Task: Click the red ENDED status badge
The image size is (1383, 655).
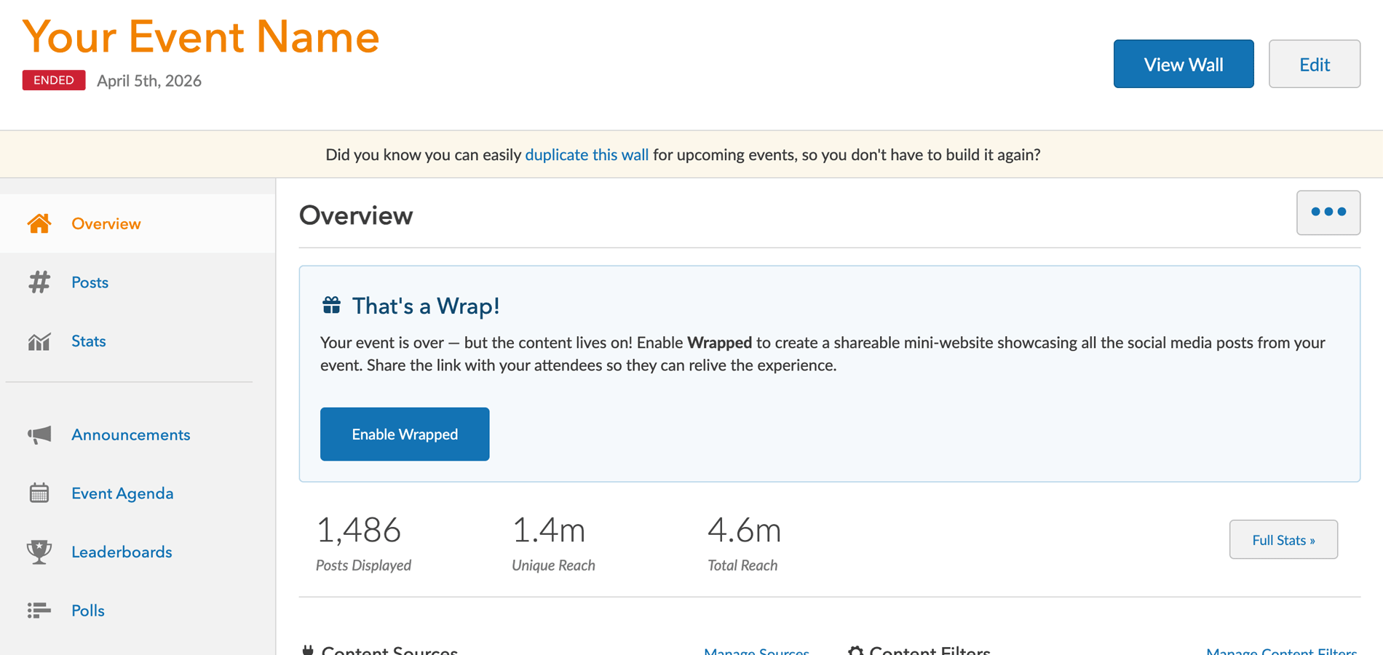Action: (x=54, y=80)
